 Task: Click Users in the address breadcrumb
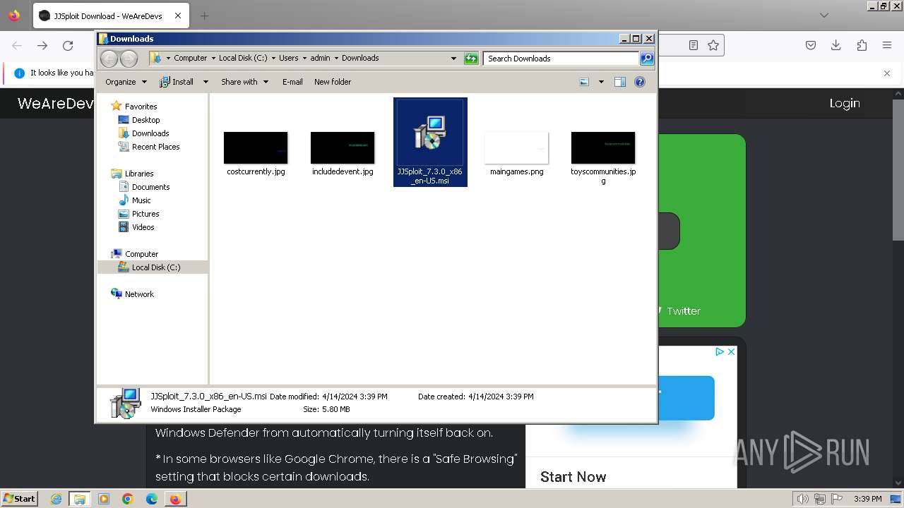coord(288,58)
